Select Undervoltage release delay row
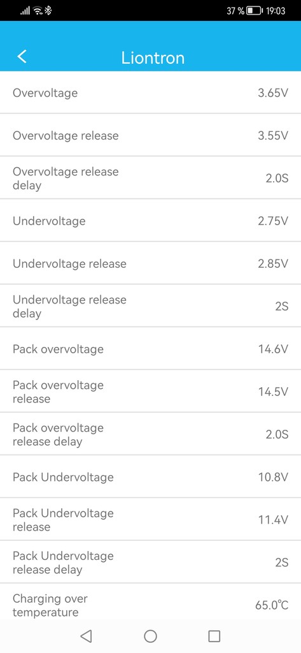 (150, 305)
